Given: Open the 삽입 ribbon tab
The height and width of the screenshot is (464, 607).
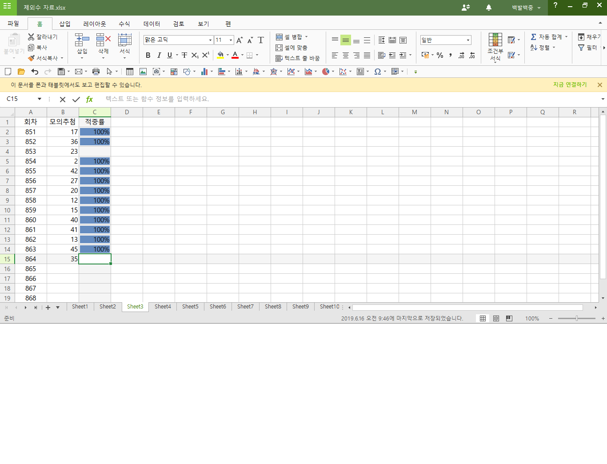Looking at the screenshot, I should click(65, 24).
